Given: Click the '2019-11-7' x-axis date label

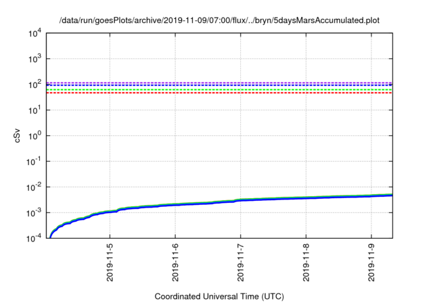Looking at the screenshot, I should [241, 262].
